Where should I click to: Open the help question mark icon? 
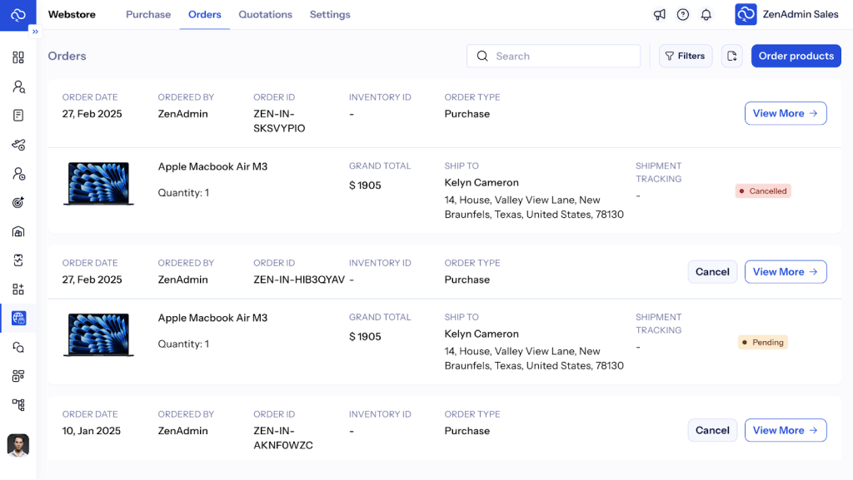pyautogui.click(x=683, y=15)
